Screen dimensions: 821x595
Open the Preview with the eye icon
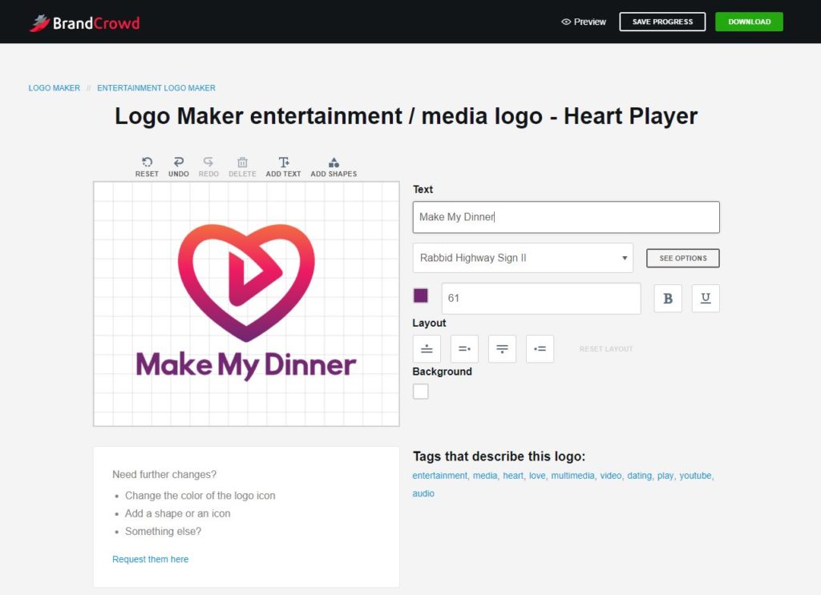point(584,22)
